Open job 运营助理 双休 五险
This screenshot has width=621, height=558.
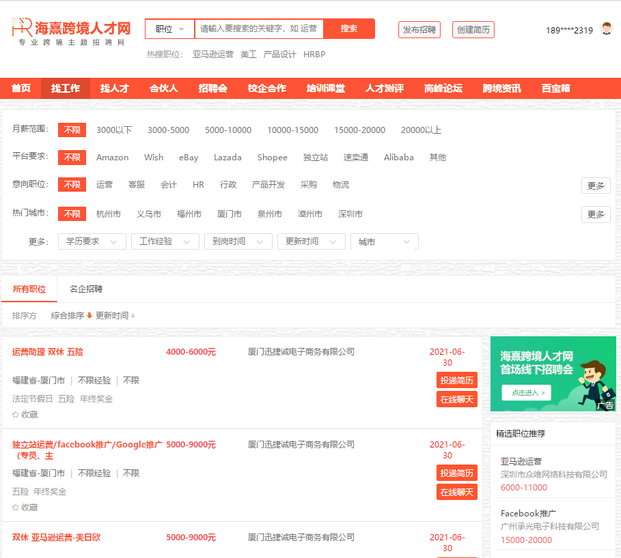point(48,351)
